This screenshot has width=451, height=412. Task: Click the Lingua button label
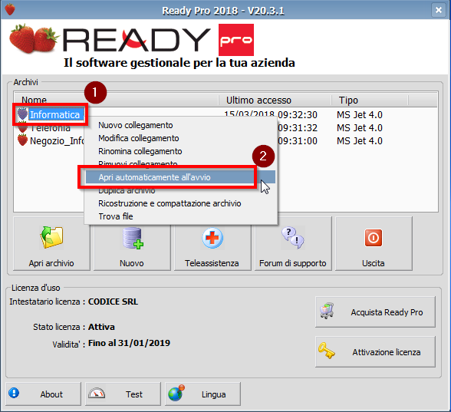click(x=214, y=394)
